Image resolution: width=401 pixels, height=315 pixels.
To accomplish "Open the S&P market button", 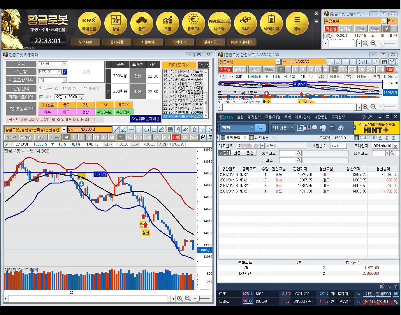I will [x=245, y=23].
